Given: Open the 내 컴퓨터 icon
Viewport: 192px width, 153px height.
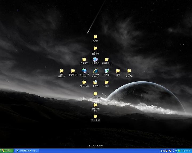Looking at the screenshot, I should [x=95, y=61].
